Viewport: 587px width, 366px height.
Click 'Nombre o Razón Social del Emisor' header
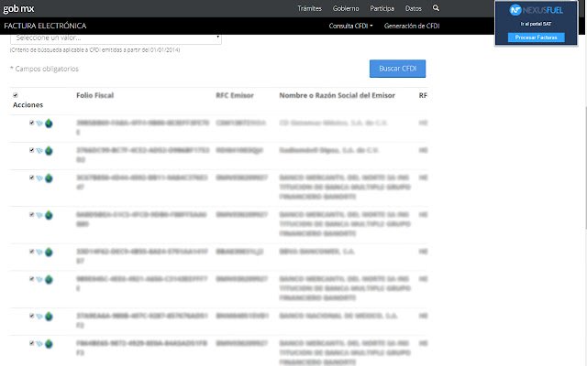click(x=337, y=95)
